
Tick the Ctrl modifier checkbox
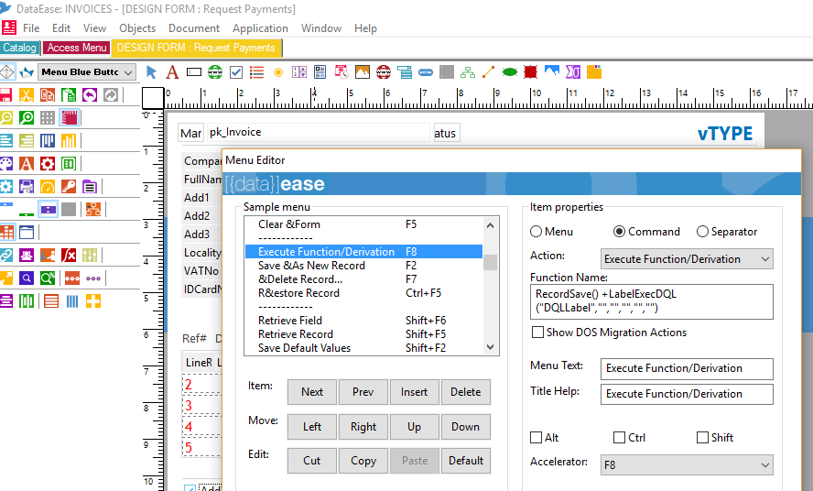619,438
